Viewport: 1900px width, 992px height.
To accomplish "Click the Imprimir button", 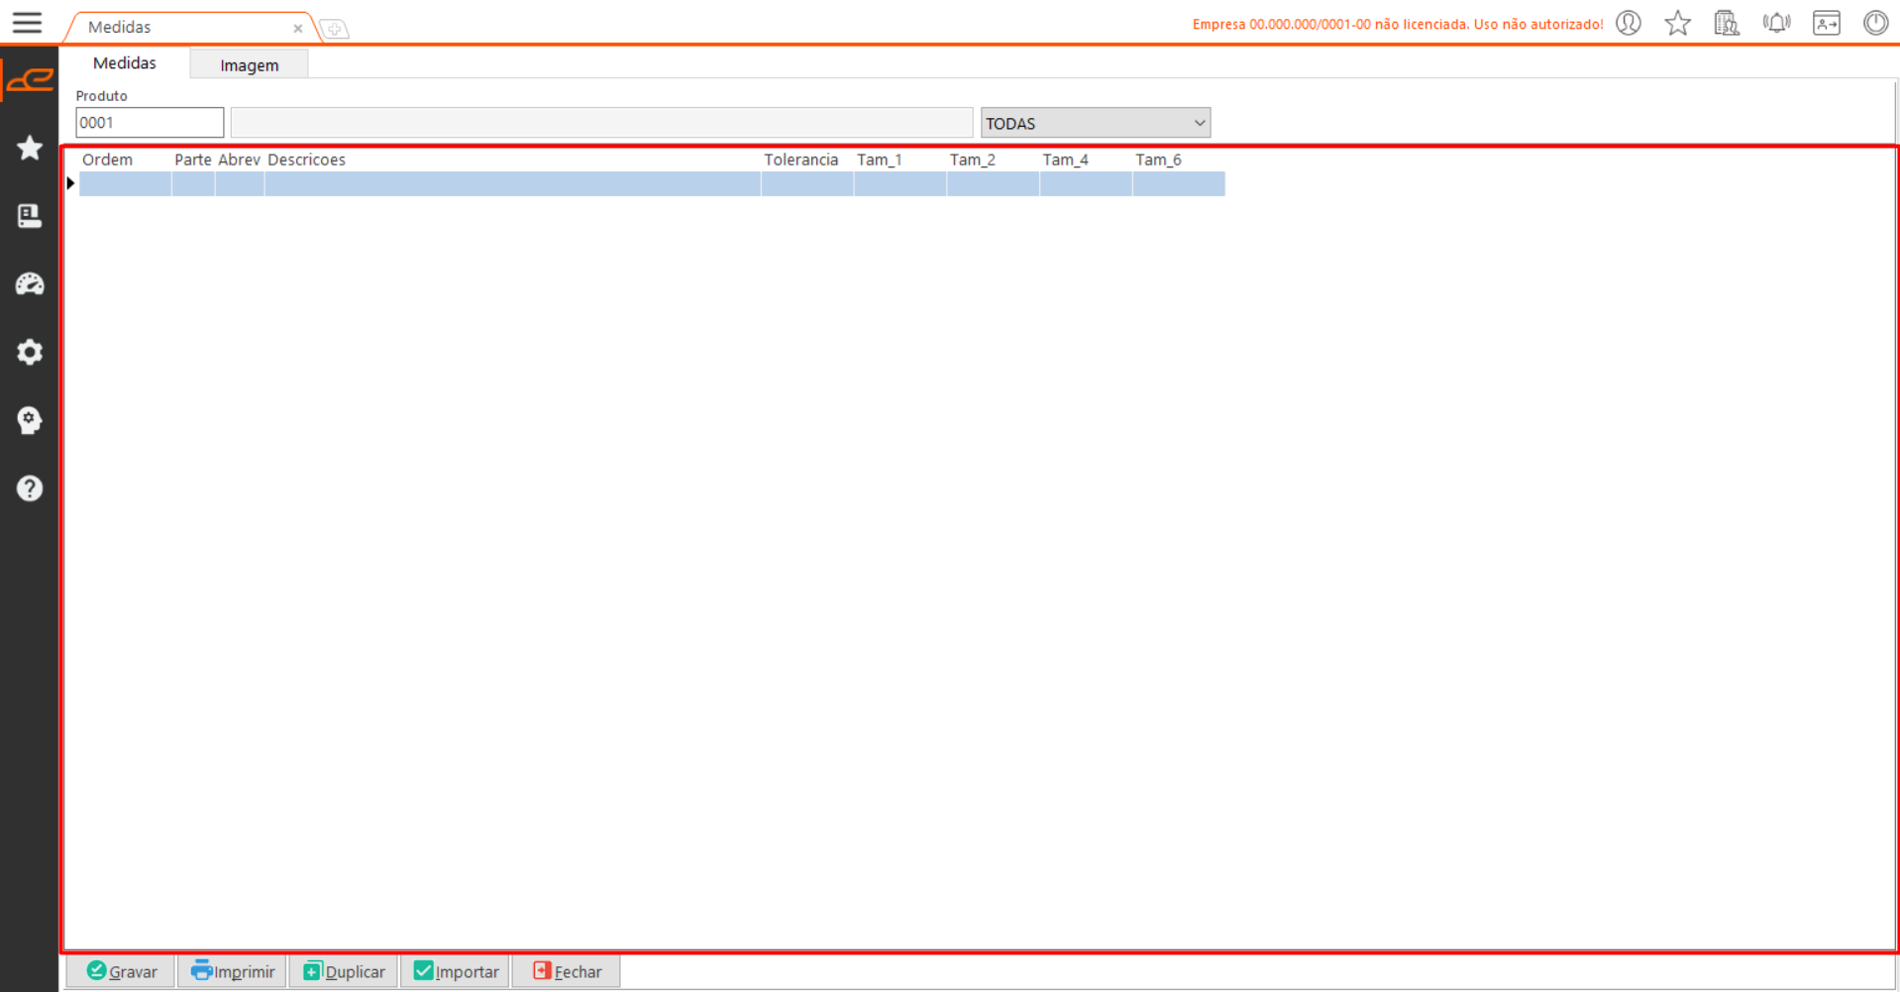I will pos(233,971).
